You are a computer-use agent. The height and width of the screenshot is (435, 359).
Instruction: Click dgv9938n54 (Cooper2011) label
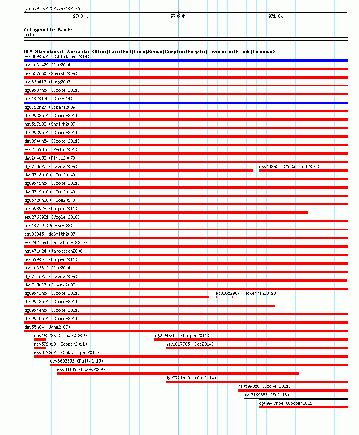tap(52, 116)
